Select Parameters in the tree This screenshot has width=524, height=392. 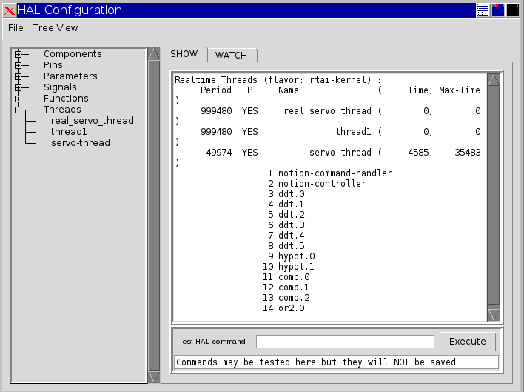pyautogui.click(x=70, y=76)
